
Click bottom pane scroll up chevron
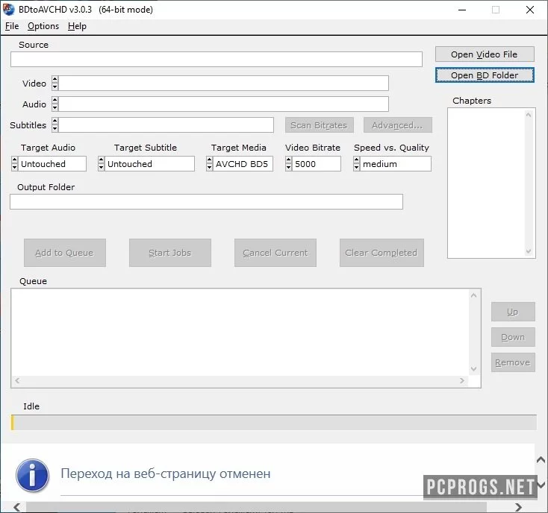(541, 460)
